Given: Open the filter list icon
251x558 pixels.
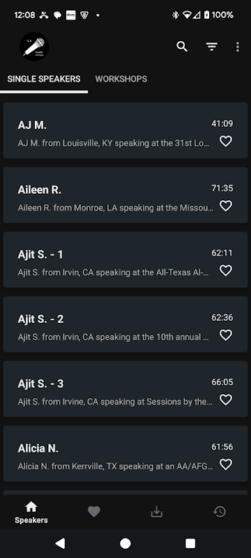Looking at the screenshot, I should [212, 47].
